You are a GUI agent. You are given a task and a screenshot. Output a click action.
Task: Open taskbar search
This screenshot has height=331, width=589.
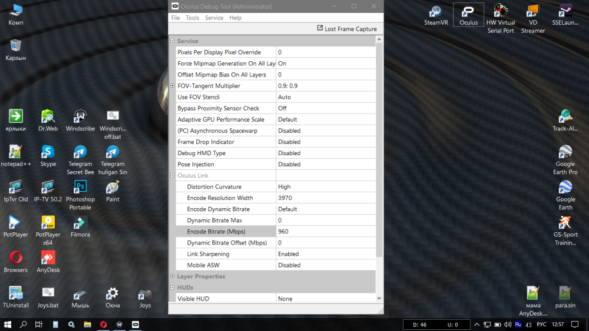click(24, 325)
